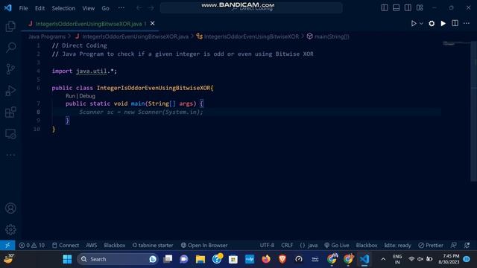Click the gear icon in editor toolbar
The width and height of the screenshot is (477, 268).
point(432,23)
